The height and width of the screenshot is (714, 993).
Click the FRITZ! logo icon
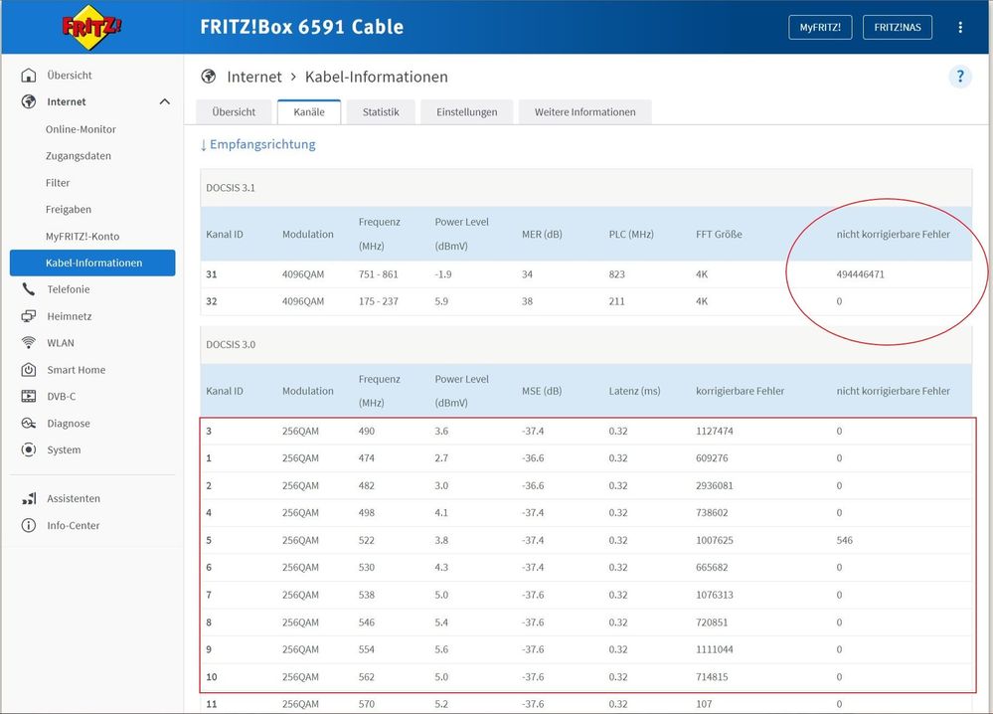[92, 27]
